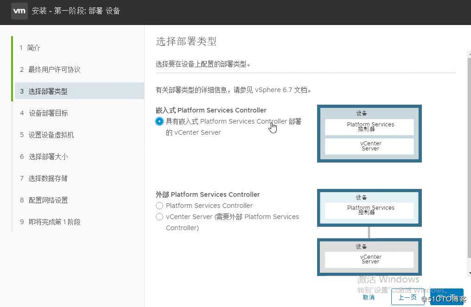Viewport: 471px width, 307px height.
Task: Click the 嵌入式 Platform Services Controller heading
Action: (x=211, y=110)
